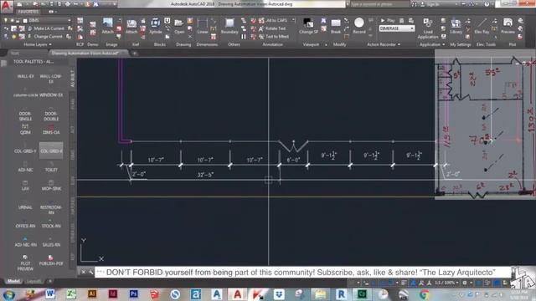
Task: Play the recorded action macro
Action: (x=387, y=20)
